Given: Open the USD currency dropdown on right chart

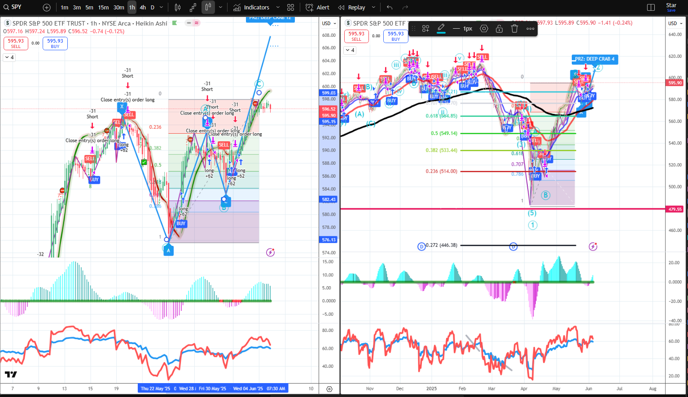Looking at the screenshot, I should [675, 23].
